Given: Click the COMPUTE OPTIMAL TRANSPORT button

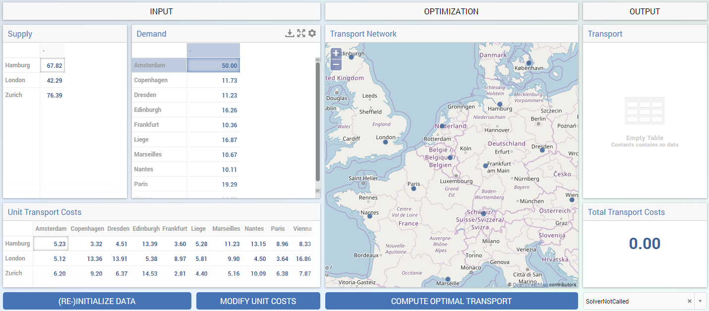Looking at the screenshot, I should (451, 301).
